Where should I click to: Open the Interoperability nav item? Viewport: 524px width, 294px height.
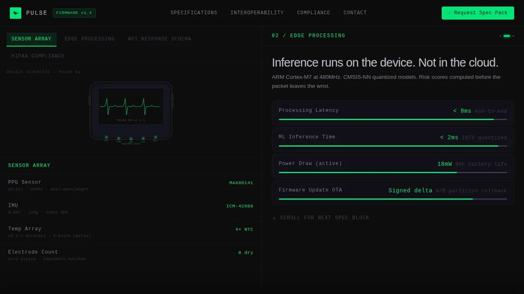click(x=257, y=13)
